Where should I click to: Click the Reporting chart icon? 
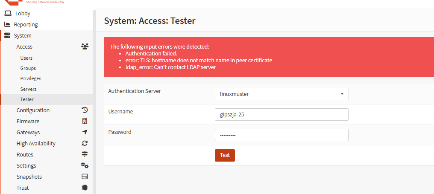[7, 24]
